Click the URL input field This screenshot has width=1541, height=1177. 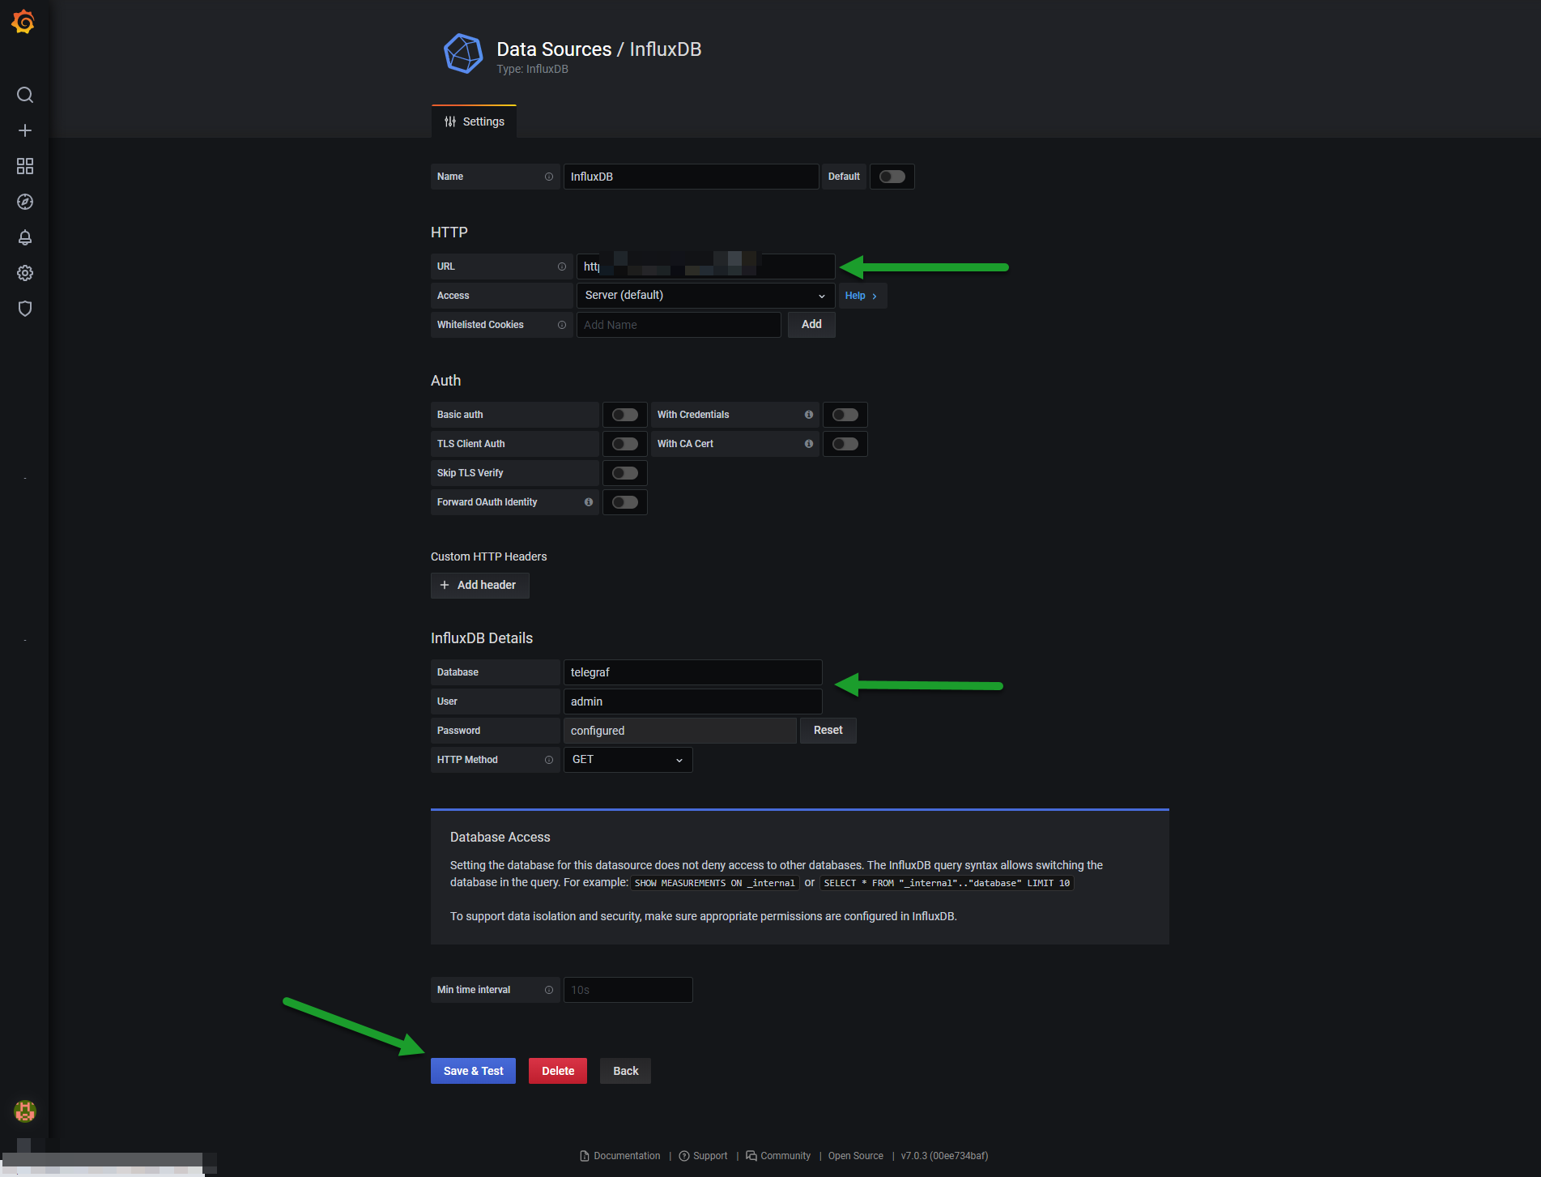coord(705,267)
